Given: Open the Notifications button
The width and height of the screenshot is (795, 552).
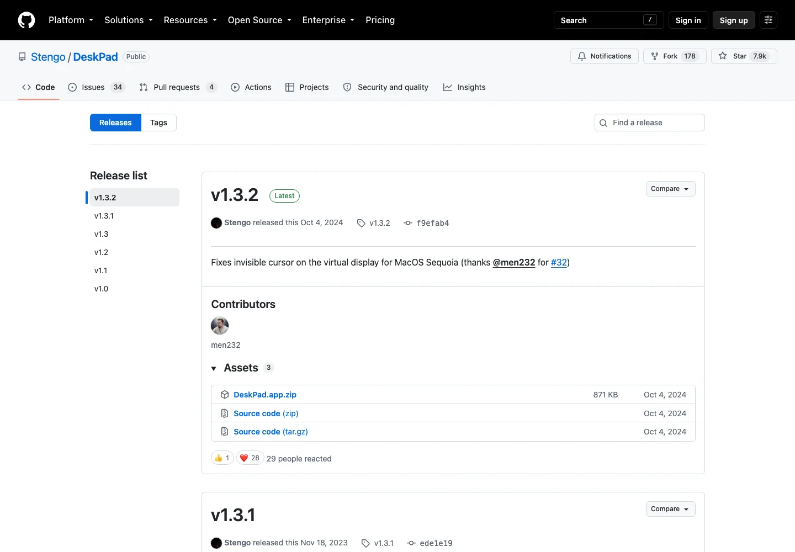Looking at the screenshot, I should [605, 56].
